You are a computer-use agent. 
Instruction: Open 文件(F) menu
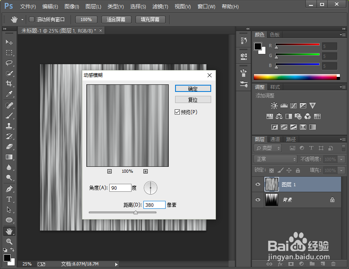tap(28, 6)
